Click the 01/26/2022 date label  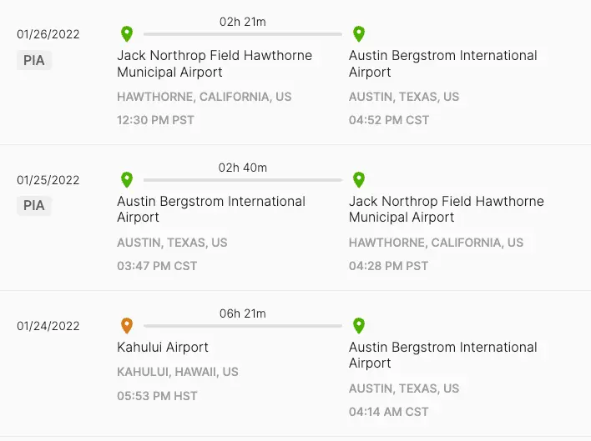point(48,34)
